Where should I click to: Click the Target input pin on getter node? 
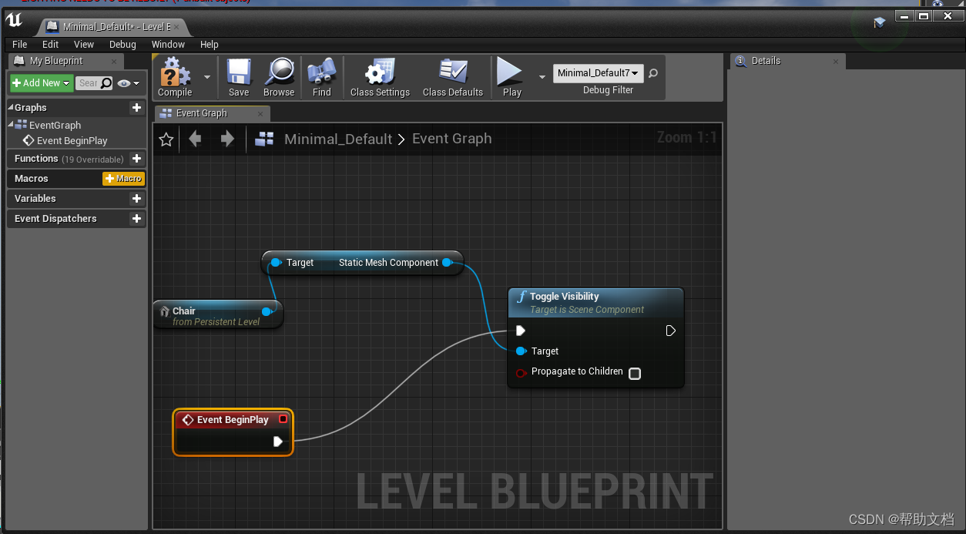pos(275,263)
